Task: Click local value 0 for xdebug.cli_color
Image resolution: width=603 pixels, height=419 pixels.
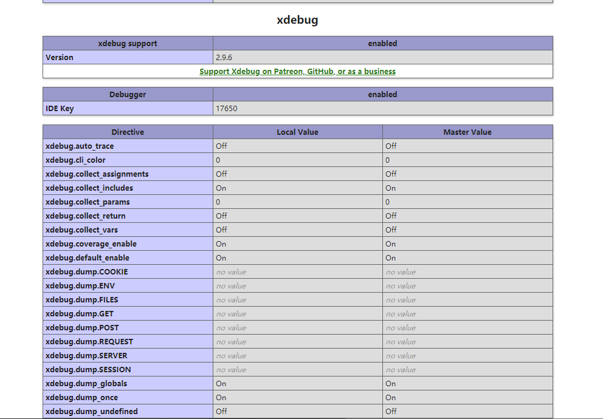Action: tap(218, 160)
